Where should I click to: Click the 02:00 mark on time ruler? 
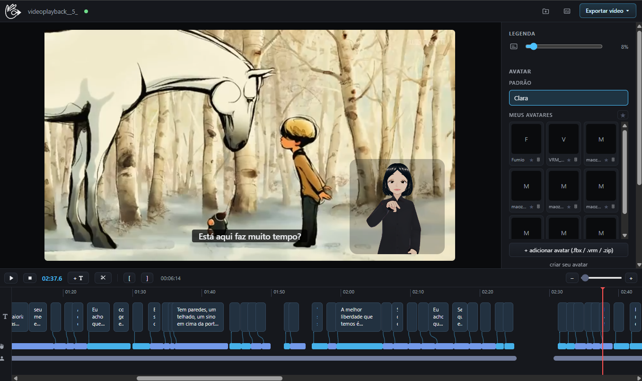click(349, 292)
